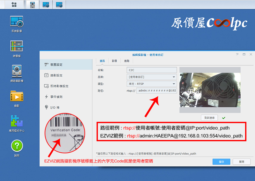The width and height of the screenshot is (255, 181).
Task: Select 事件偵測 in the sidebar
Action: pos(66,97)
